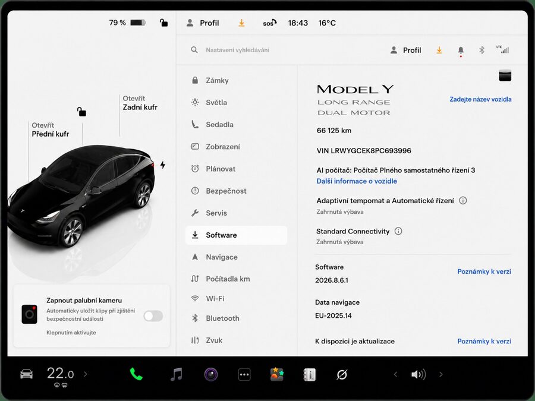
Task: Open Poznámky k verzi for current software
Action: coord(484,271)
